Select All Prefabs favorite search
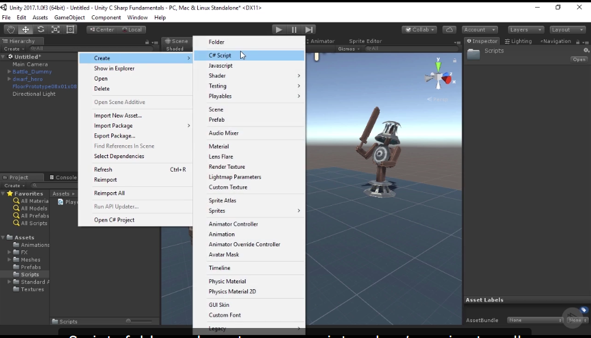Image resolution: width=591 pixels, height=338 pixels. (x=31, y=216)
